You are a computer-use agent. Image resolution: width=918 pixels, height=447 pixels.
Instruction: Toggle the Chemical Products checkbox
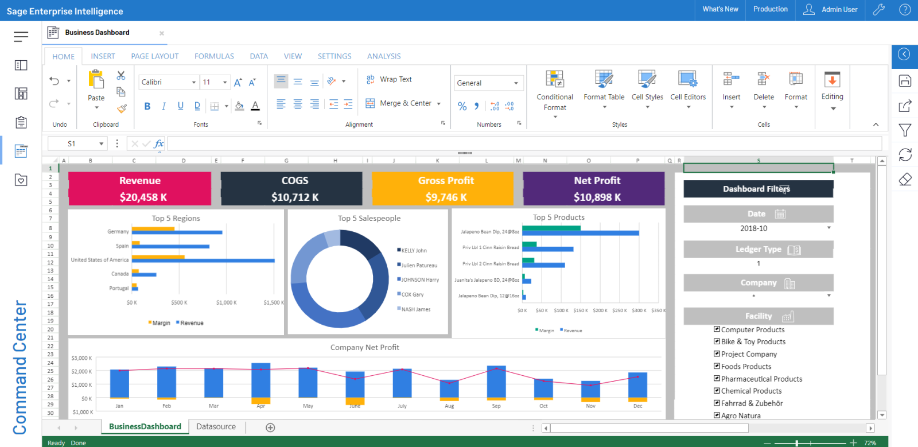point(717,391)
